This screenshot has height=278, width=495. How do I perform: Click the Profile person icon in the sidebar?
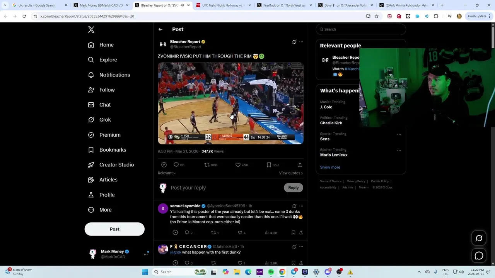click(91, 195)
